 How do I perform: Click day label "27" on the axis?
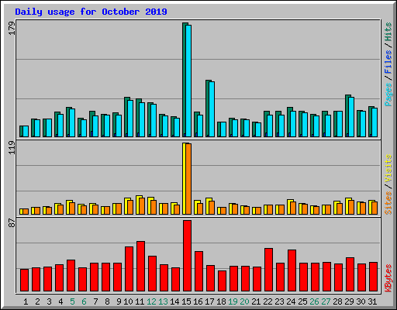326,301
